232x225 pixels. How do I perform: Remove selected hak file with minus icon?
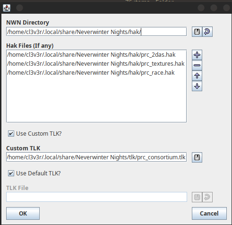[x=197, y=65]
